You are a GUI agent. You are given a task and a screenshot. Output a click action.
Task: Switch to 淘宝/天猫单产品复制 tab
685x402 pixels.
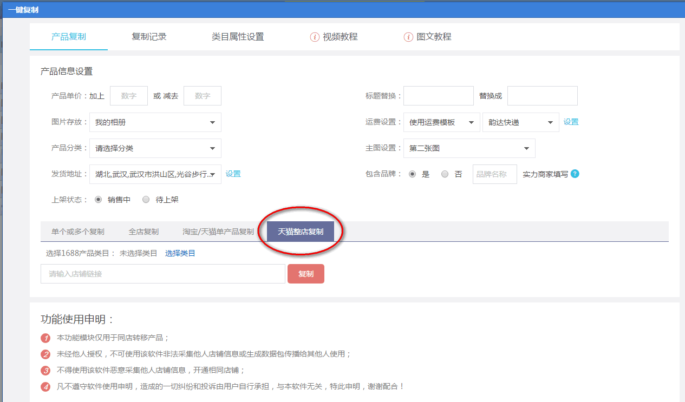click(218, 232)
